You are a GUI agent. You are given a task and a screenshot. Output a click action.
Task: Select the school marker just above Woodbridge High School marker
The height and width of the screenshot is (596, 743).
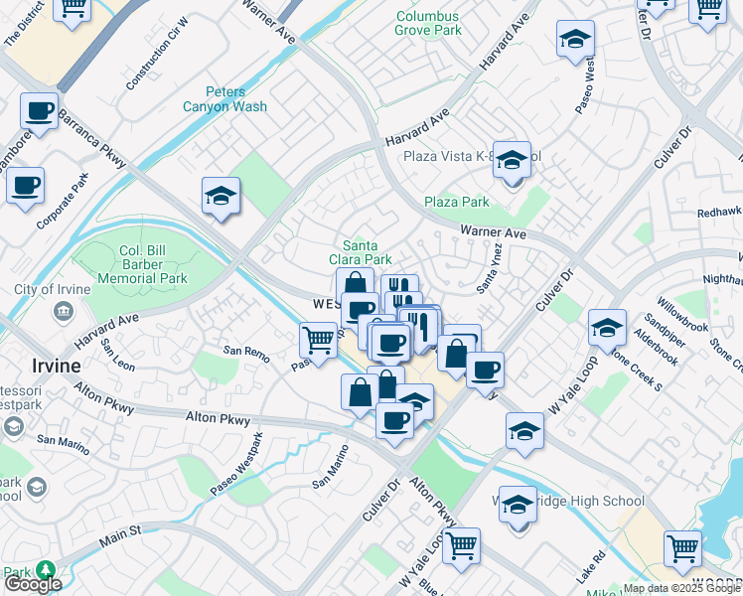[524, 432]
